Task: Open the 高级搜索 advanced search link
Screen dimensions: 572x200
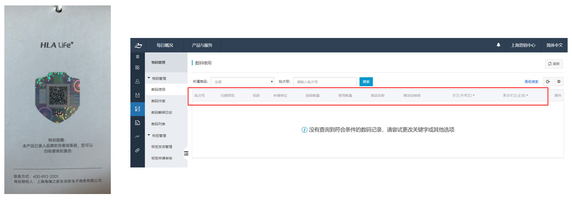Action: (531, 82)
